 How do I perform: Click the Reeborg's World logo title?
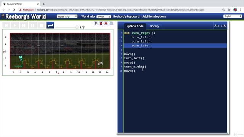(x=26, y=16)
